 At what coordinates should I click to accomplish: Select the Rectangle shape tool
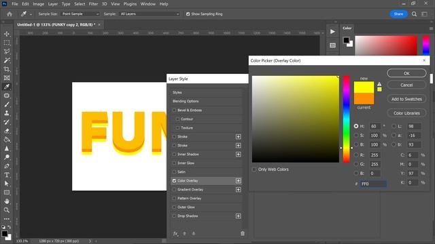click(7, 192)
